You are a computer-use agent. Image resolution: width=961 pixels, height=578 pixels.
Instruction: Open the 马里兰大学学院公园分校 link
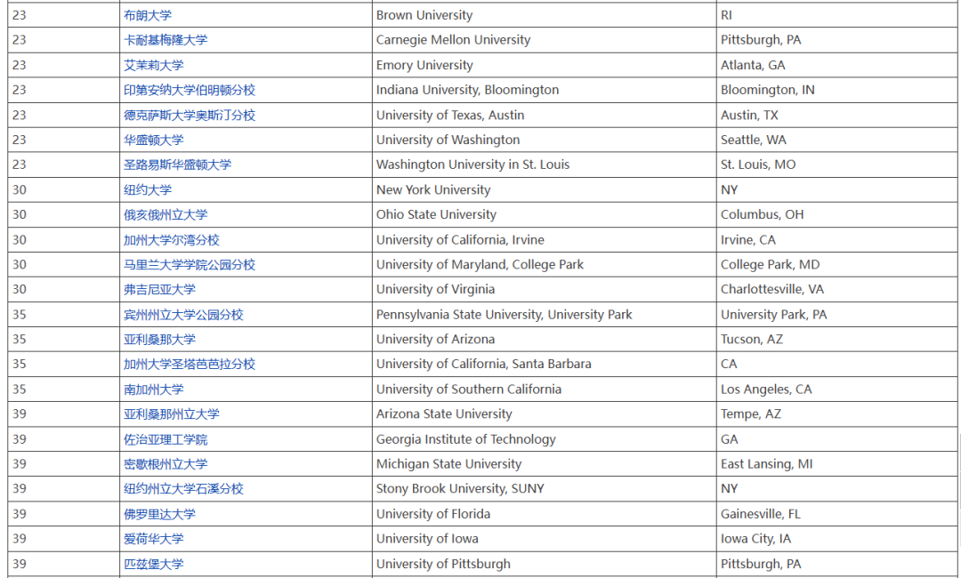pyautogui.click(x=190, y=264)
